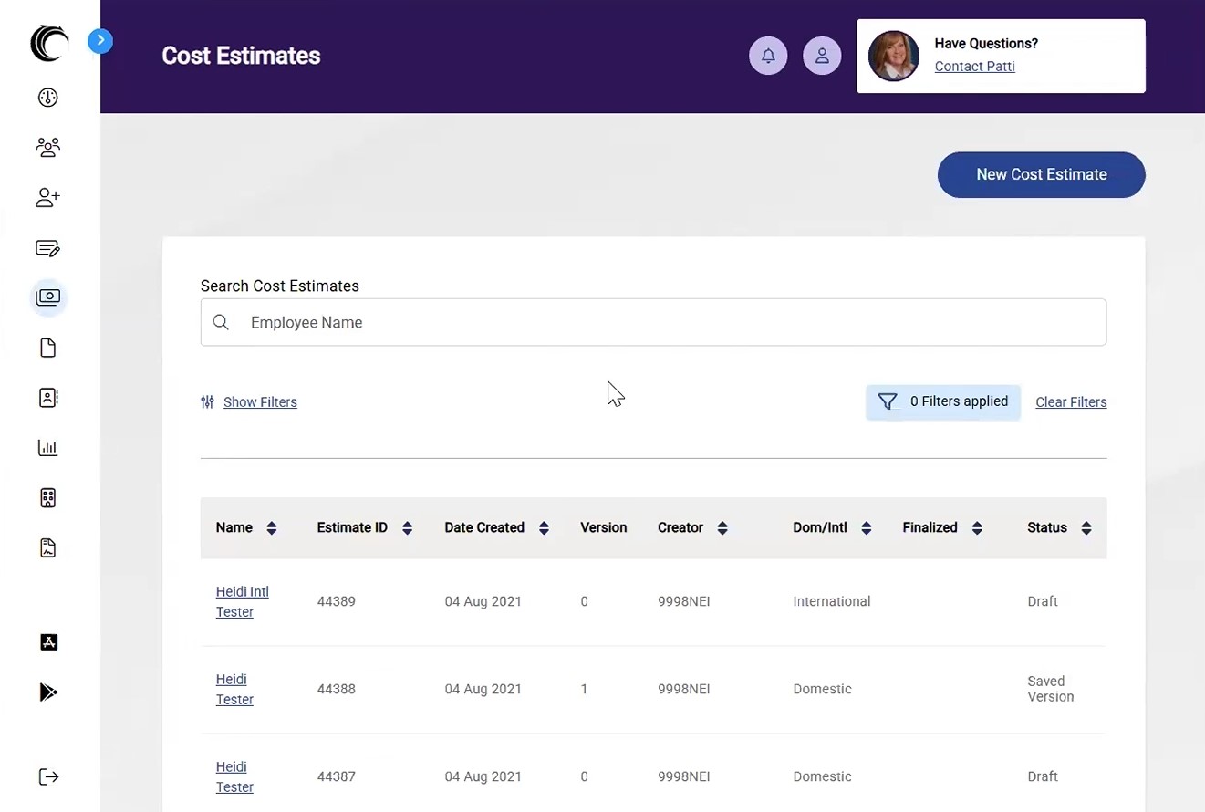Open the Heidi Intl Tester estimate link
This screenshot has width=1205, height=812.
coord(242,601)
